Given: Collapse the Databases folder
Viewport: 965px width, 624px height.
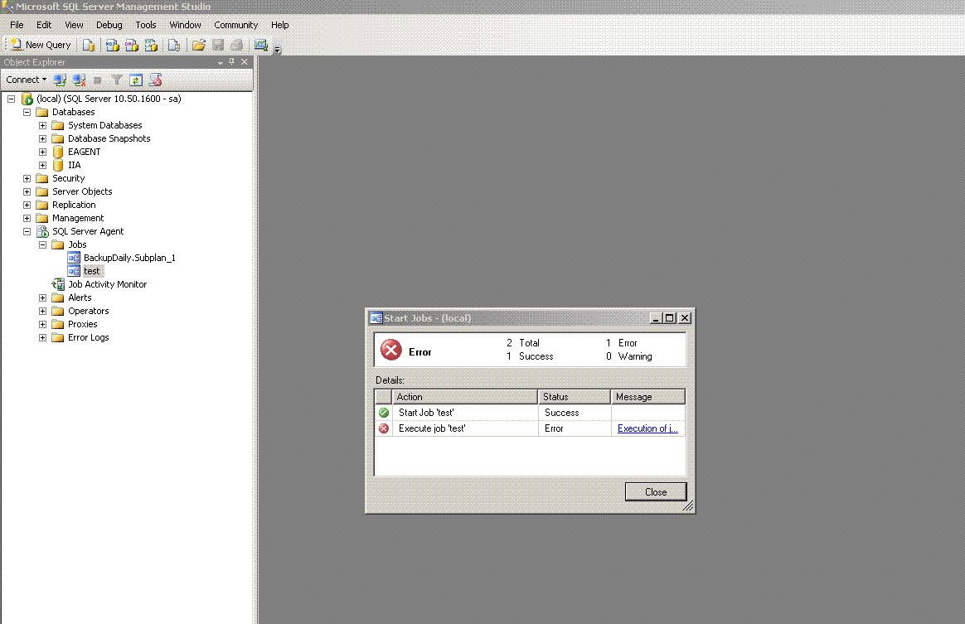Looking at the screenshot, I should (27, 112).
